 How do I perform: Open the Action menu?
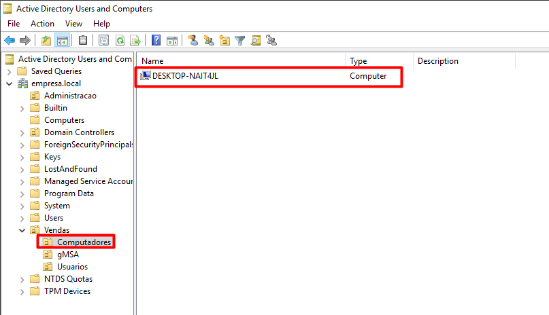(x=42, y=24)
